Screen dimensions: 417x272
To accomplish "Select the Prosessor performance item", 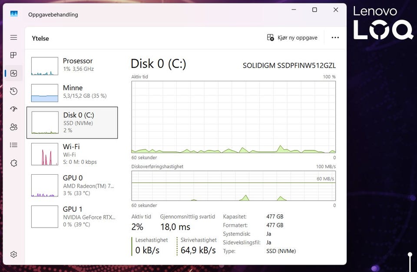I will [x=72, y=65].
